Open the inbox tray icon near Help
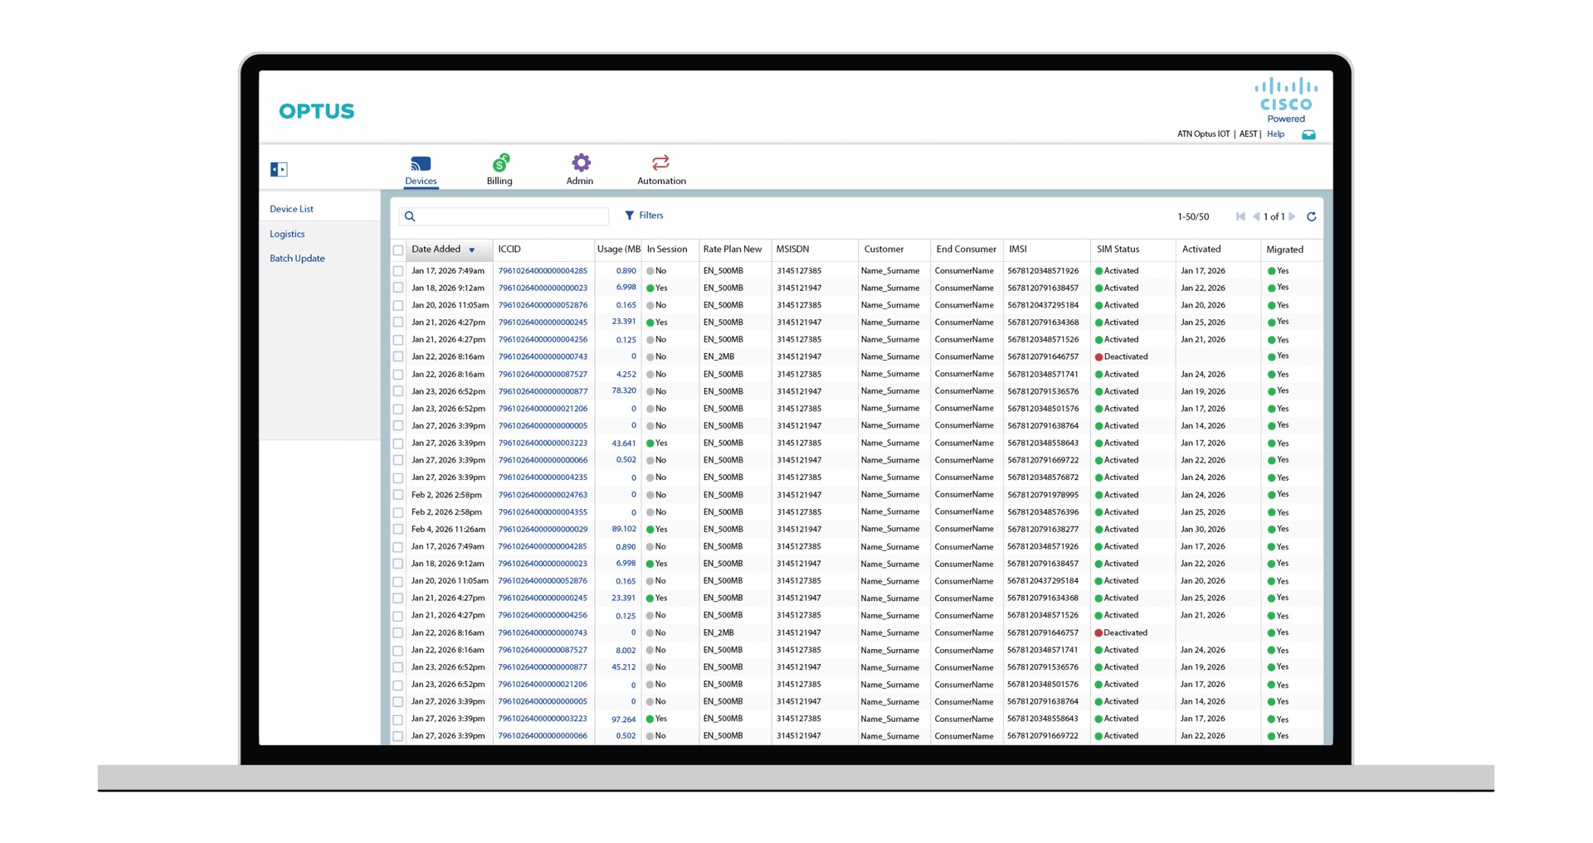 coord(1308,134)
